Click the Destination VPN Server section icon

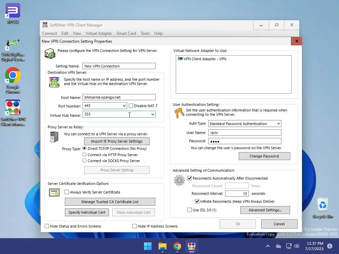[54, 82]
